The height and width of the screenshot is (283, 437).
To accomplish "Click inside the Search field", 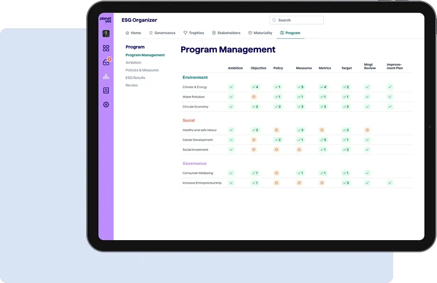I will point(297,20).
